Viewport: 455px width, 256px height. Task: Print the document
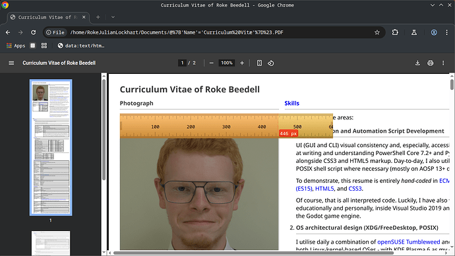tap(431, 63)
